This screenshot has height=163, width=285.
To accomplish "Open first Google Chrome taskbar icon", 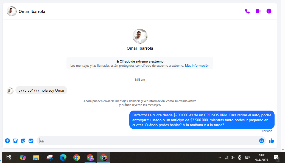I will coord(77,157).
